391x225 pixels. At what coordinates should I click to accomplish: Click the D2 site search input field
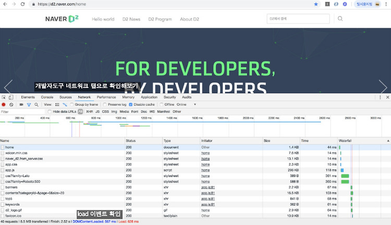pos(298,19)
